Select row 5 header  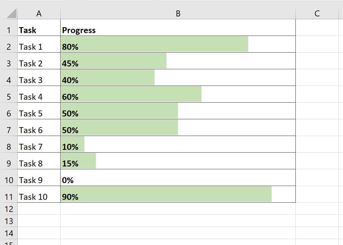9,97
